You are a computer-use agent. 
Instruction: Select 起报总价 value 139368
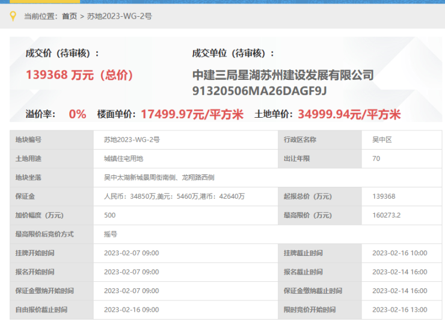384,196
